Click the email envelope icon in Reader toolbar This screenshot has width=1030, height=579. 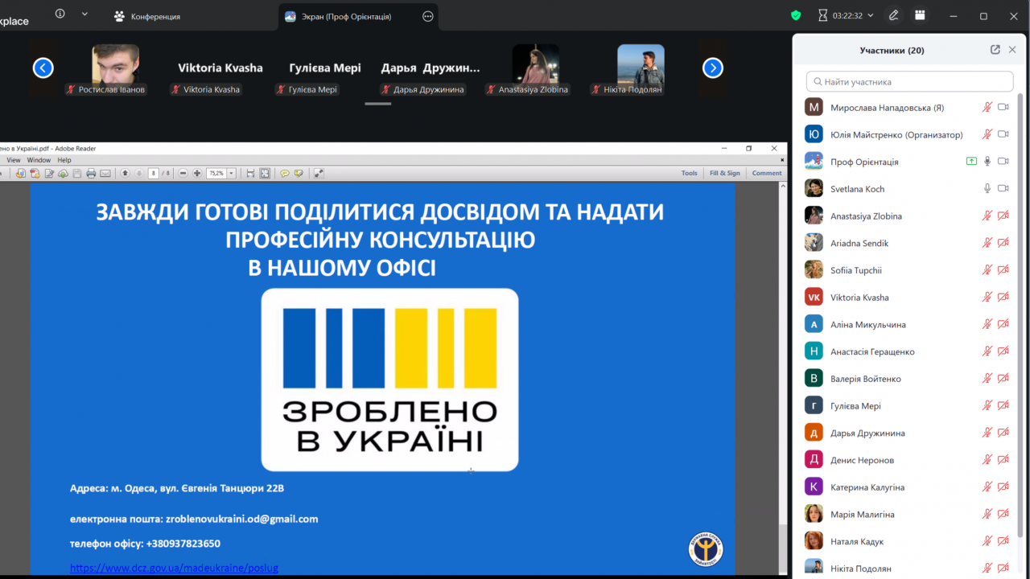pos(105,173)
